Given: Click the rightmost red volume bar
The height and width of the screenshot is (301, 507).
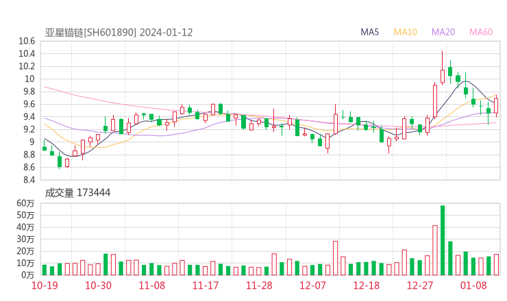Looking at the screenshot, I should (496, 265).
